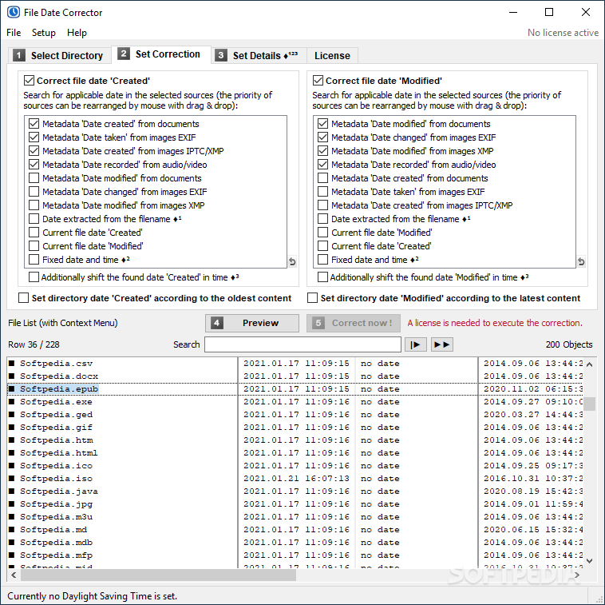Click the 2021.01.21 16:07:13 date cell
The image size is (605, 605).
coord(296,478)
